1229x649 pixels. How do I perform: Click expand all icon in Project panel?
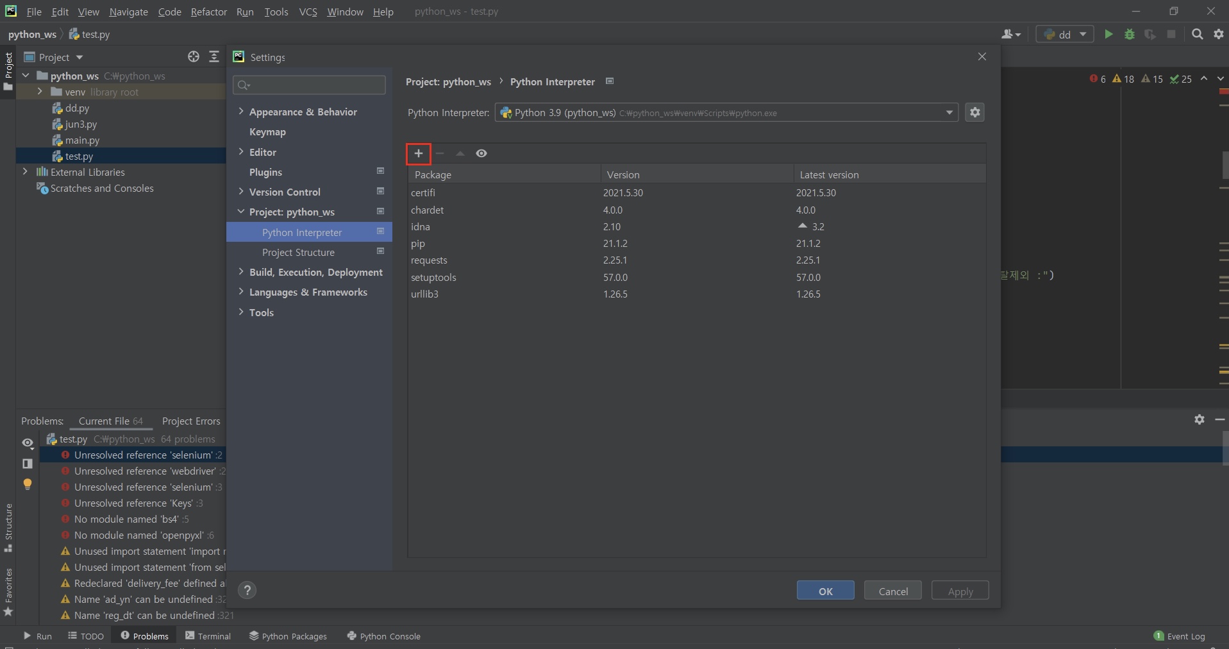point(214,57)
